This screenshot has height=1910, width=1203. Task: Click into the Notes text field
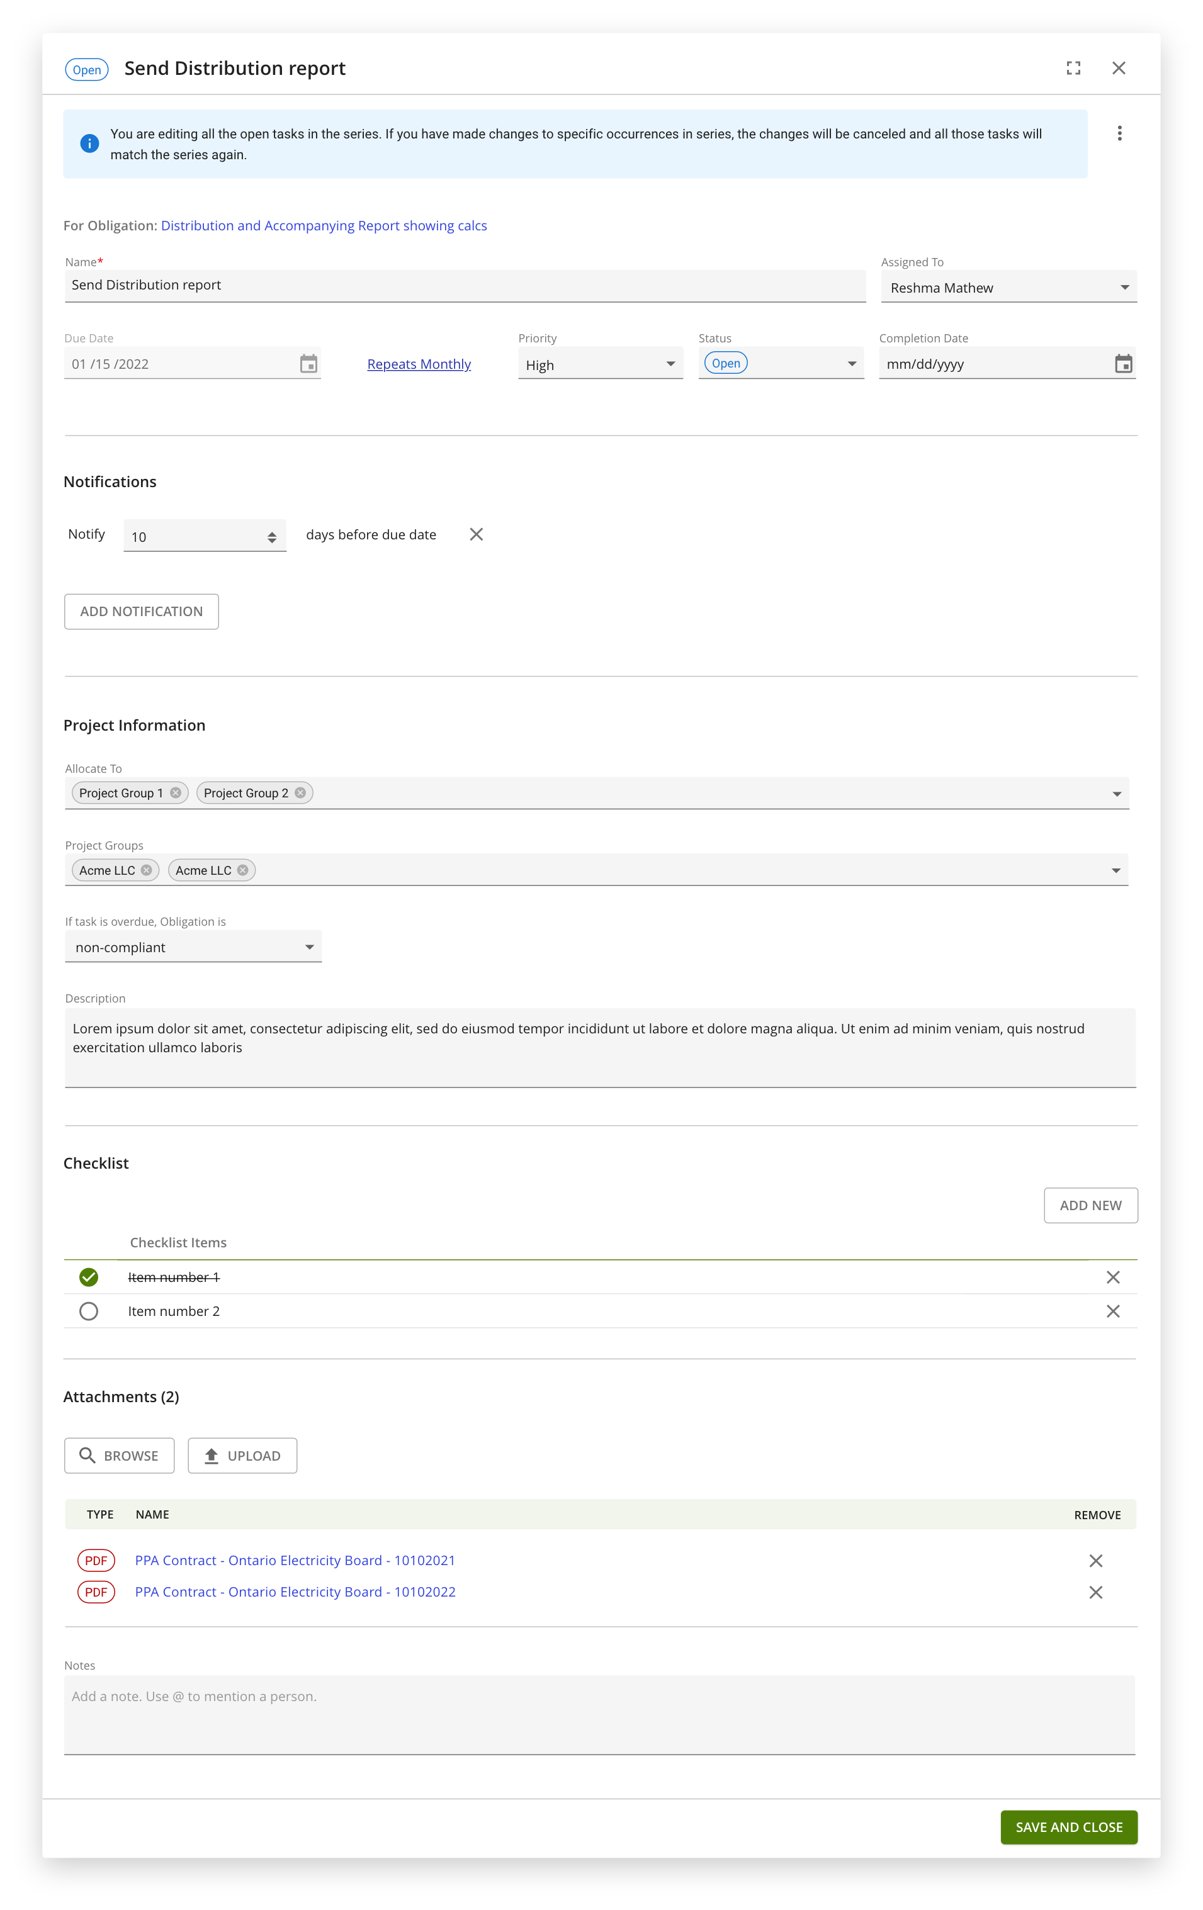pyautogui.click(x=599, y=1714)
